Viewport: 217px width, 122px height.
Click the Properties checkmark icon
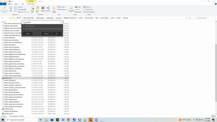tap(71, 8)
